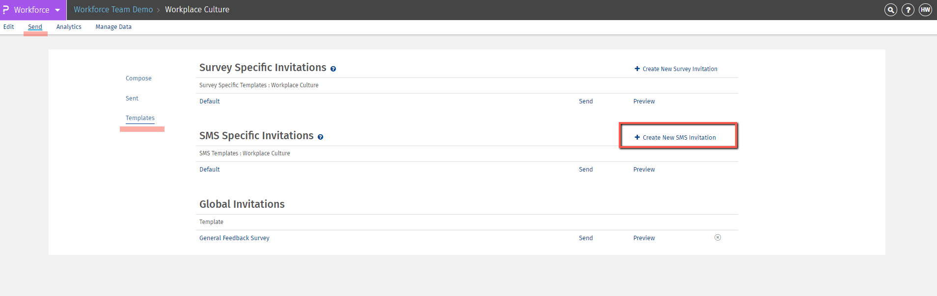
Task: Click help icon beside Survey Specific Invitations
Action: tap(333, 69)
